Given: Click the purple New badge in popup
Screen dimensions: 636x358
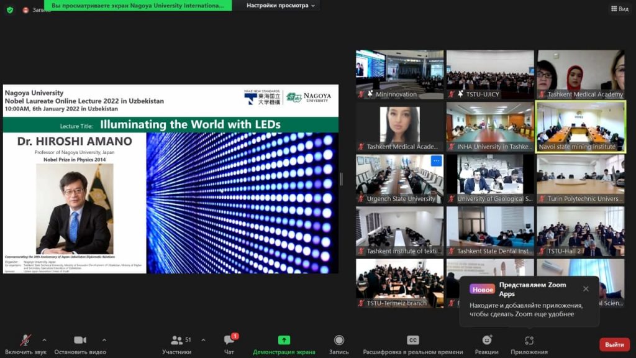Looking at the screenshot, I should pyautogui.click(x=482, y=290).
